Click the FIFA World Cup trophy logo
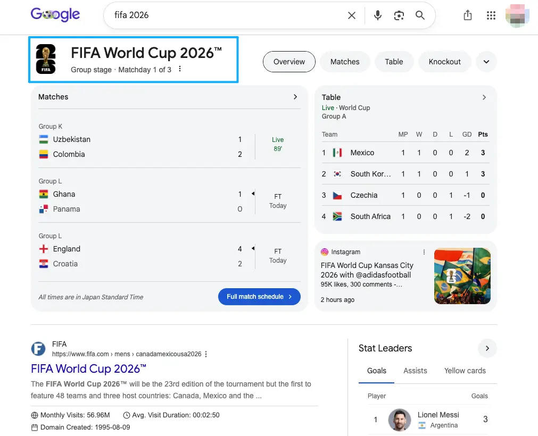Image resolution: width=538 pixels, height=436 pixels. [x=46, y=59]
